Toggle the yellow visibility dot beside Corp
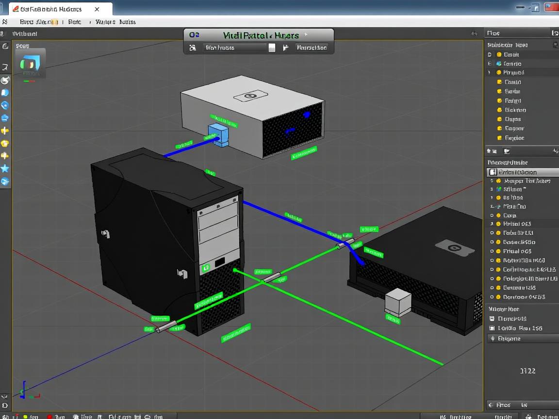This screenshot has width=559, height=419. 498,215
